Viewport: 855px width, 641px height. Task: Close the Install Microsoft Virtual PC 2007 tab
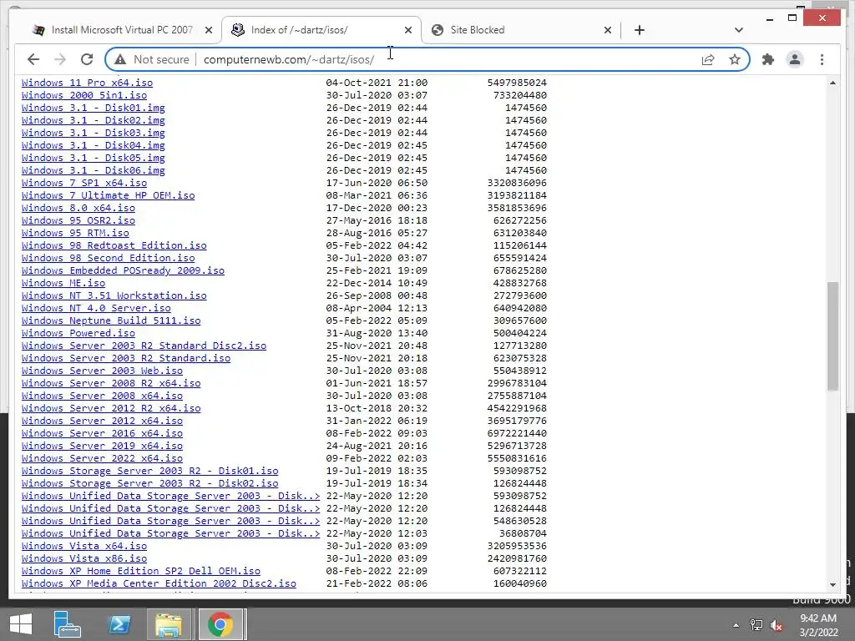click(x=208, y=30)
